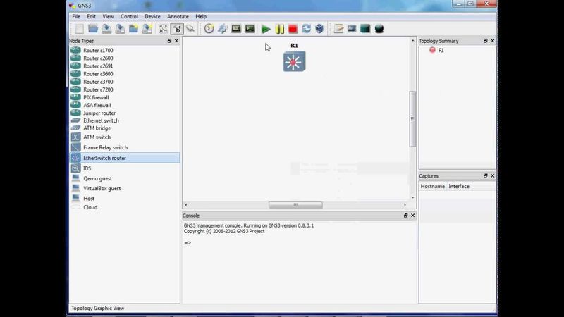Select Cloud node type
The image size is (564, 317).
125,207
